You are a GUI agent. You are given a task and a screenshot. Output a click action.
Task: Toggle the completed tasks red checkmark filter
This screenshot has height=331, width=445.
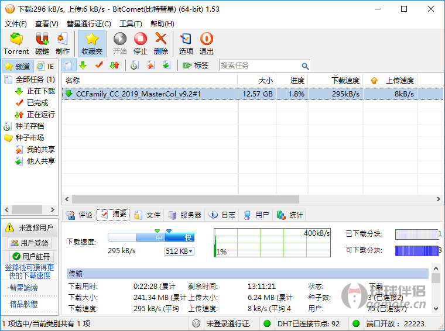pyautogui.click(x=98, y=65)
